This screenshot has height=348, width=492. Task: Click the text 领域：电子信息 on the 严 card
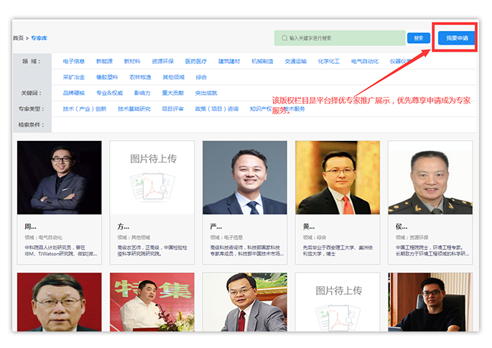(x=226, y=237)
